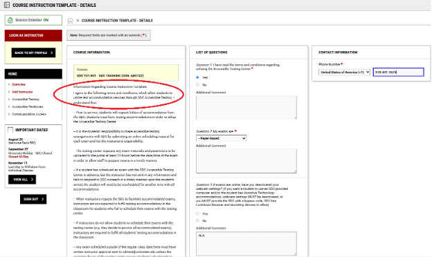Screen dimensions: 432x257
Task: Open the Overview link in Home menu
Action: tap(19, 84)
